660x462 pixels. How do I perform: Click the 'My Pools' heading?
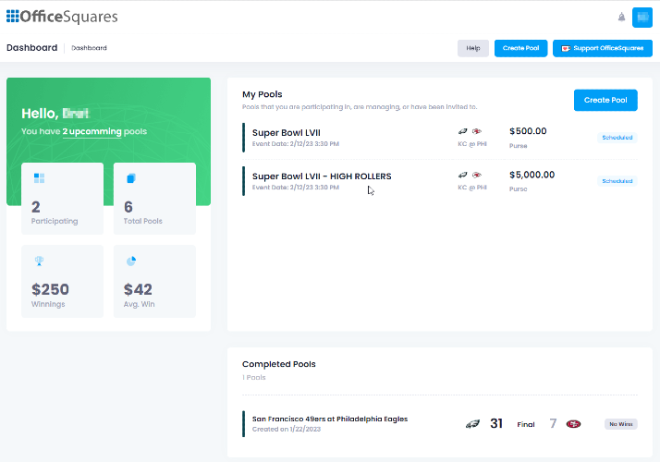point(262,94)
